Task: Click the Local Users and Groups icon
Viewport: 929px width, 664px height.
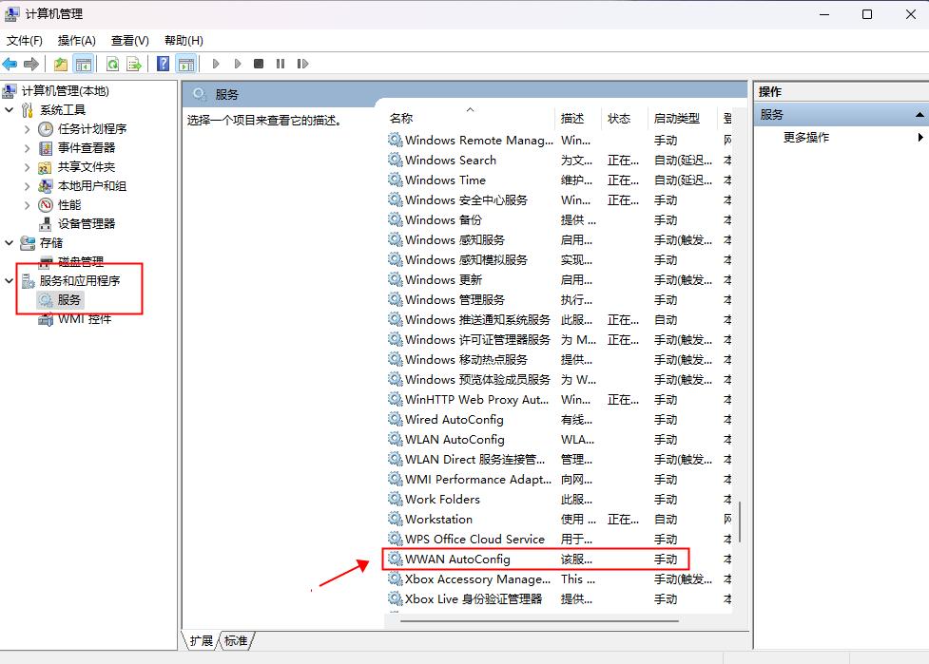Action: coord(46,186)
